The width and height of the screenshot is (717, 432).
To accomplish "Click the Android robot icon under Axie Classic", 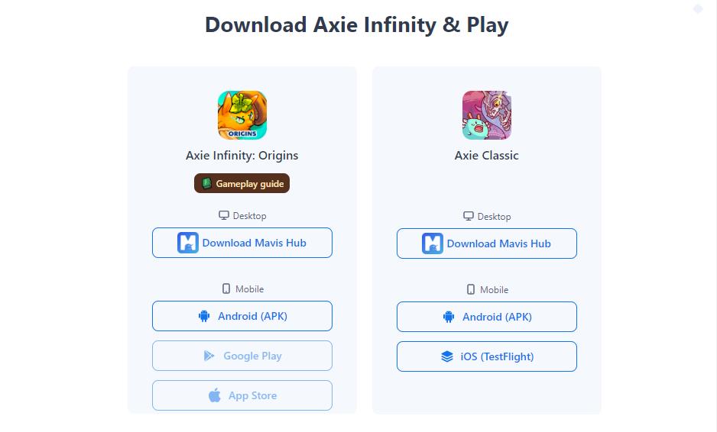I will (x=449, y=317).
